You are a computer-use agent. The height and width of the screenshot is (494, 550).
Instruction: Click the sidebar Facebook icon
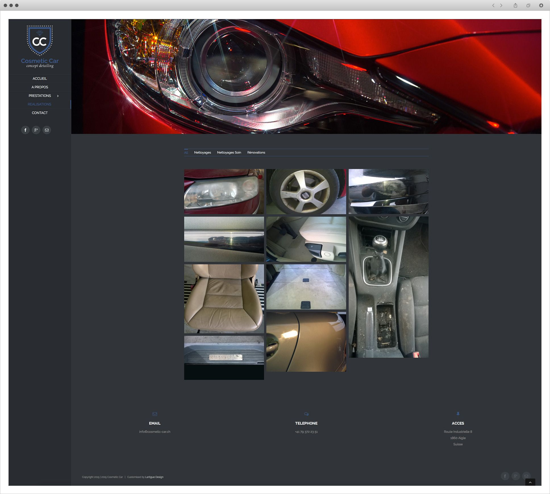25,130
